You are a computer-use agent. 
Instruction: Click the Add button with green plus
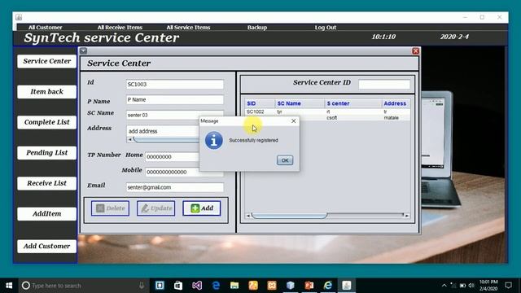[201, 208]
